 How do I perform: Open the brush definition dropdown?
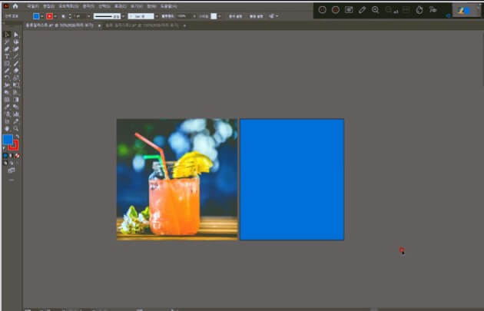click(157, 16)
